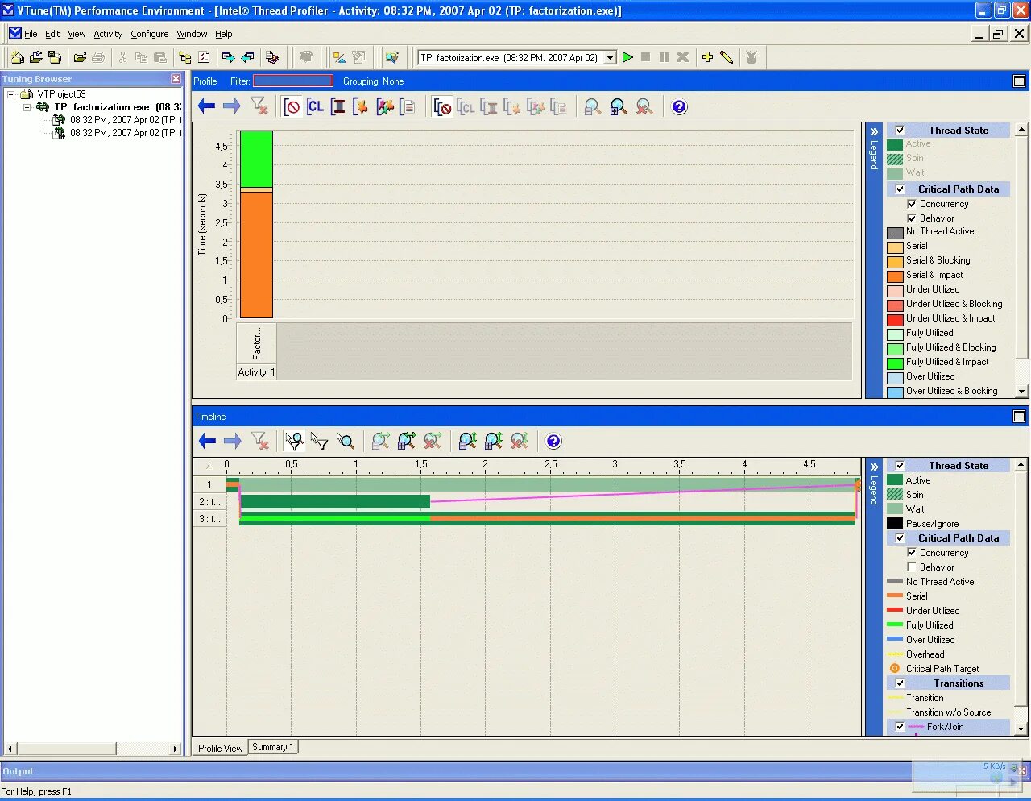1031x801 pixels.
Task: Click the yellow pencil icon in main toolbar
Action: coord(727,57)
